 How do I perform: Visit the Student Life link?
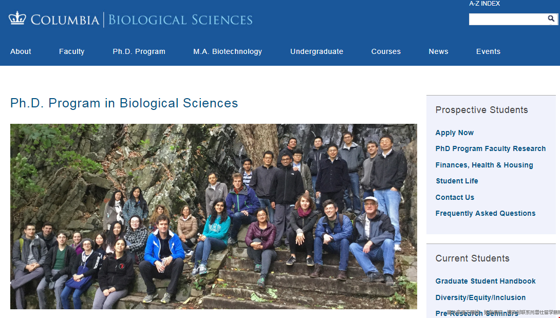[x=457, y=181]
